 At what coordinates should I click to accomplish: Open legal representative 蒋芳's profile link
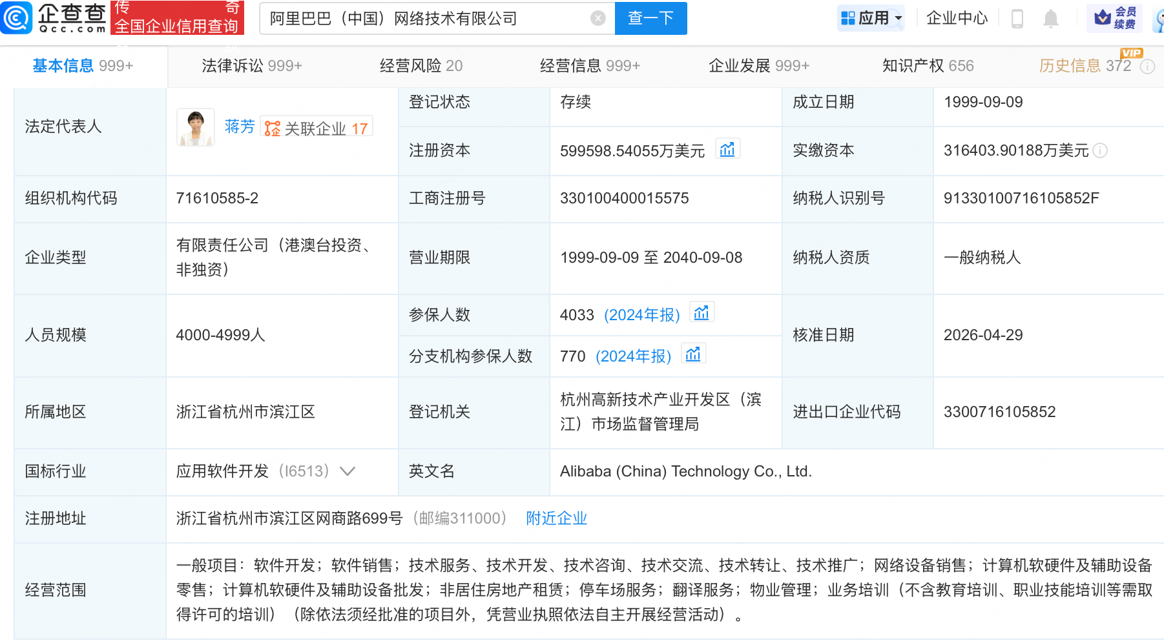240,127
